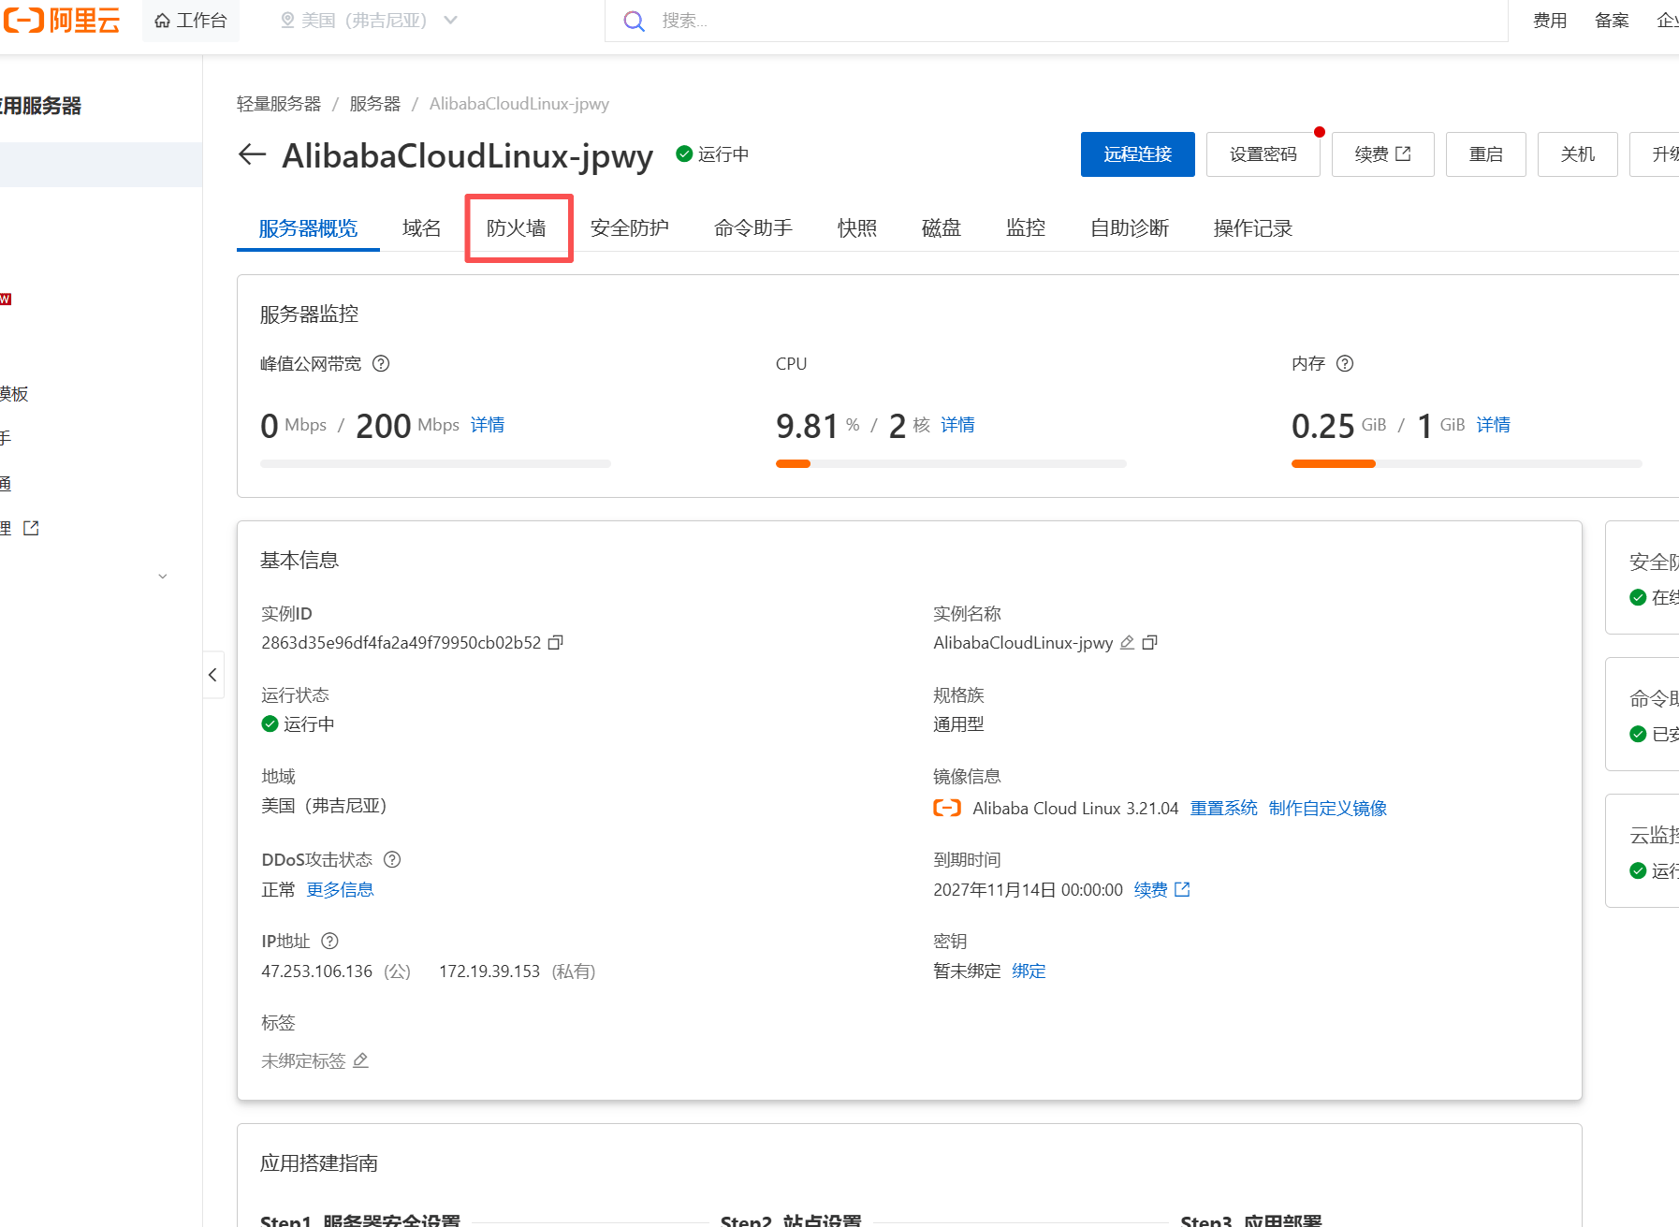Copy the instance ID using copy icon
The image size is (1679, 1227).
coord(555,643)
